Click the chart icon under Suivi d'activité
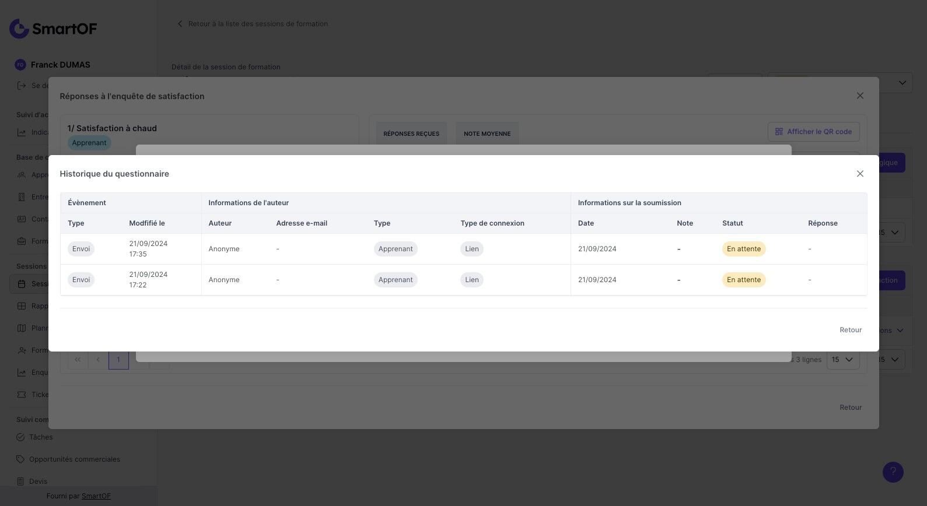927x506 pixels. (x=22, y=132)
